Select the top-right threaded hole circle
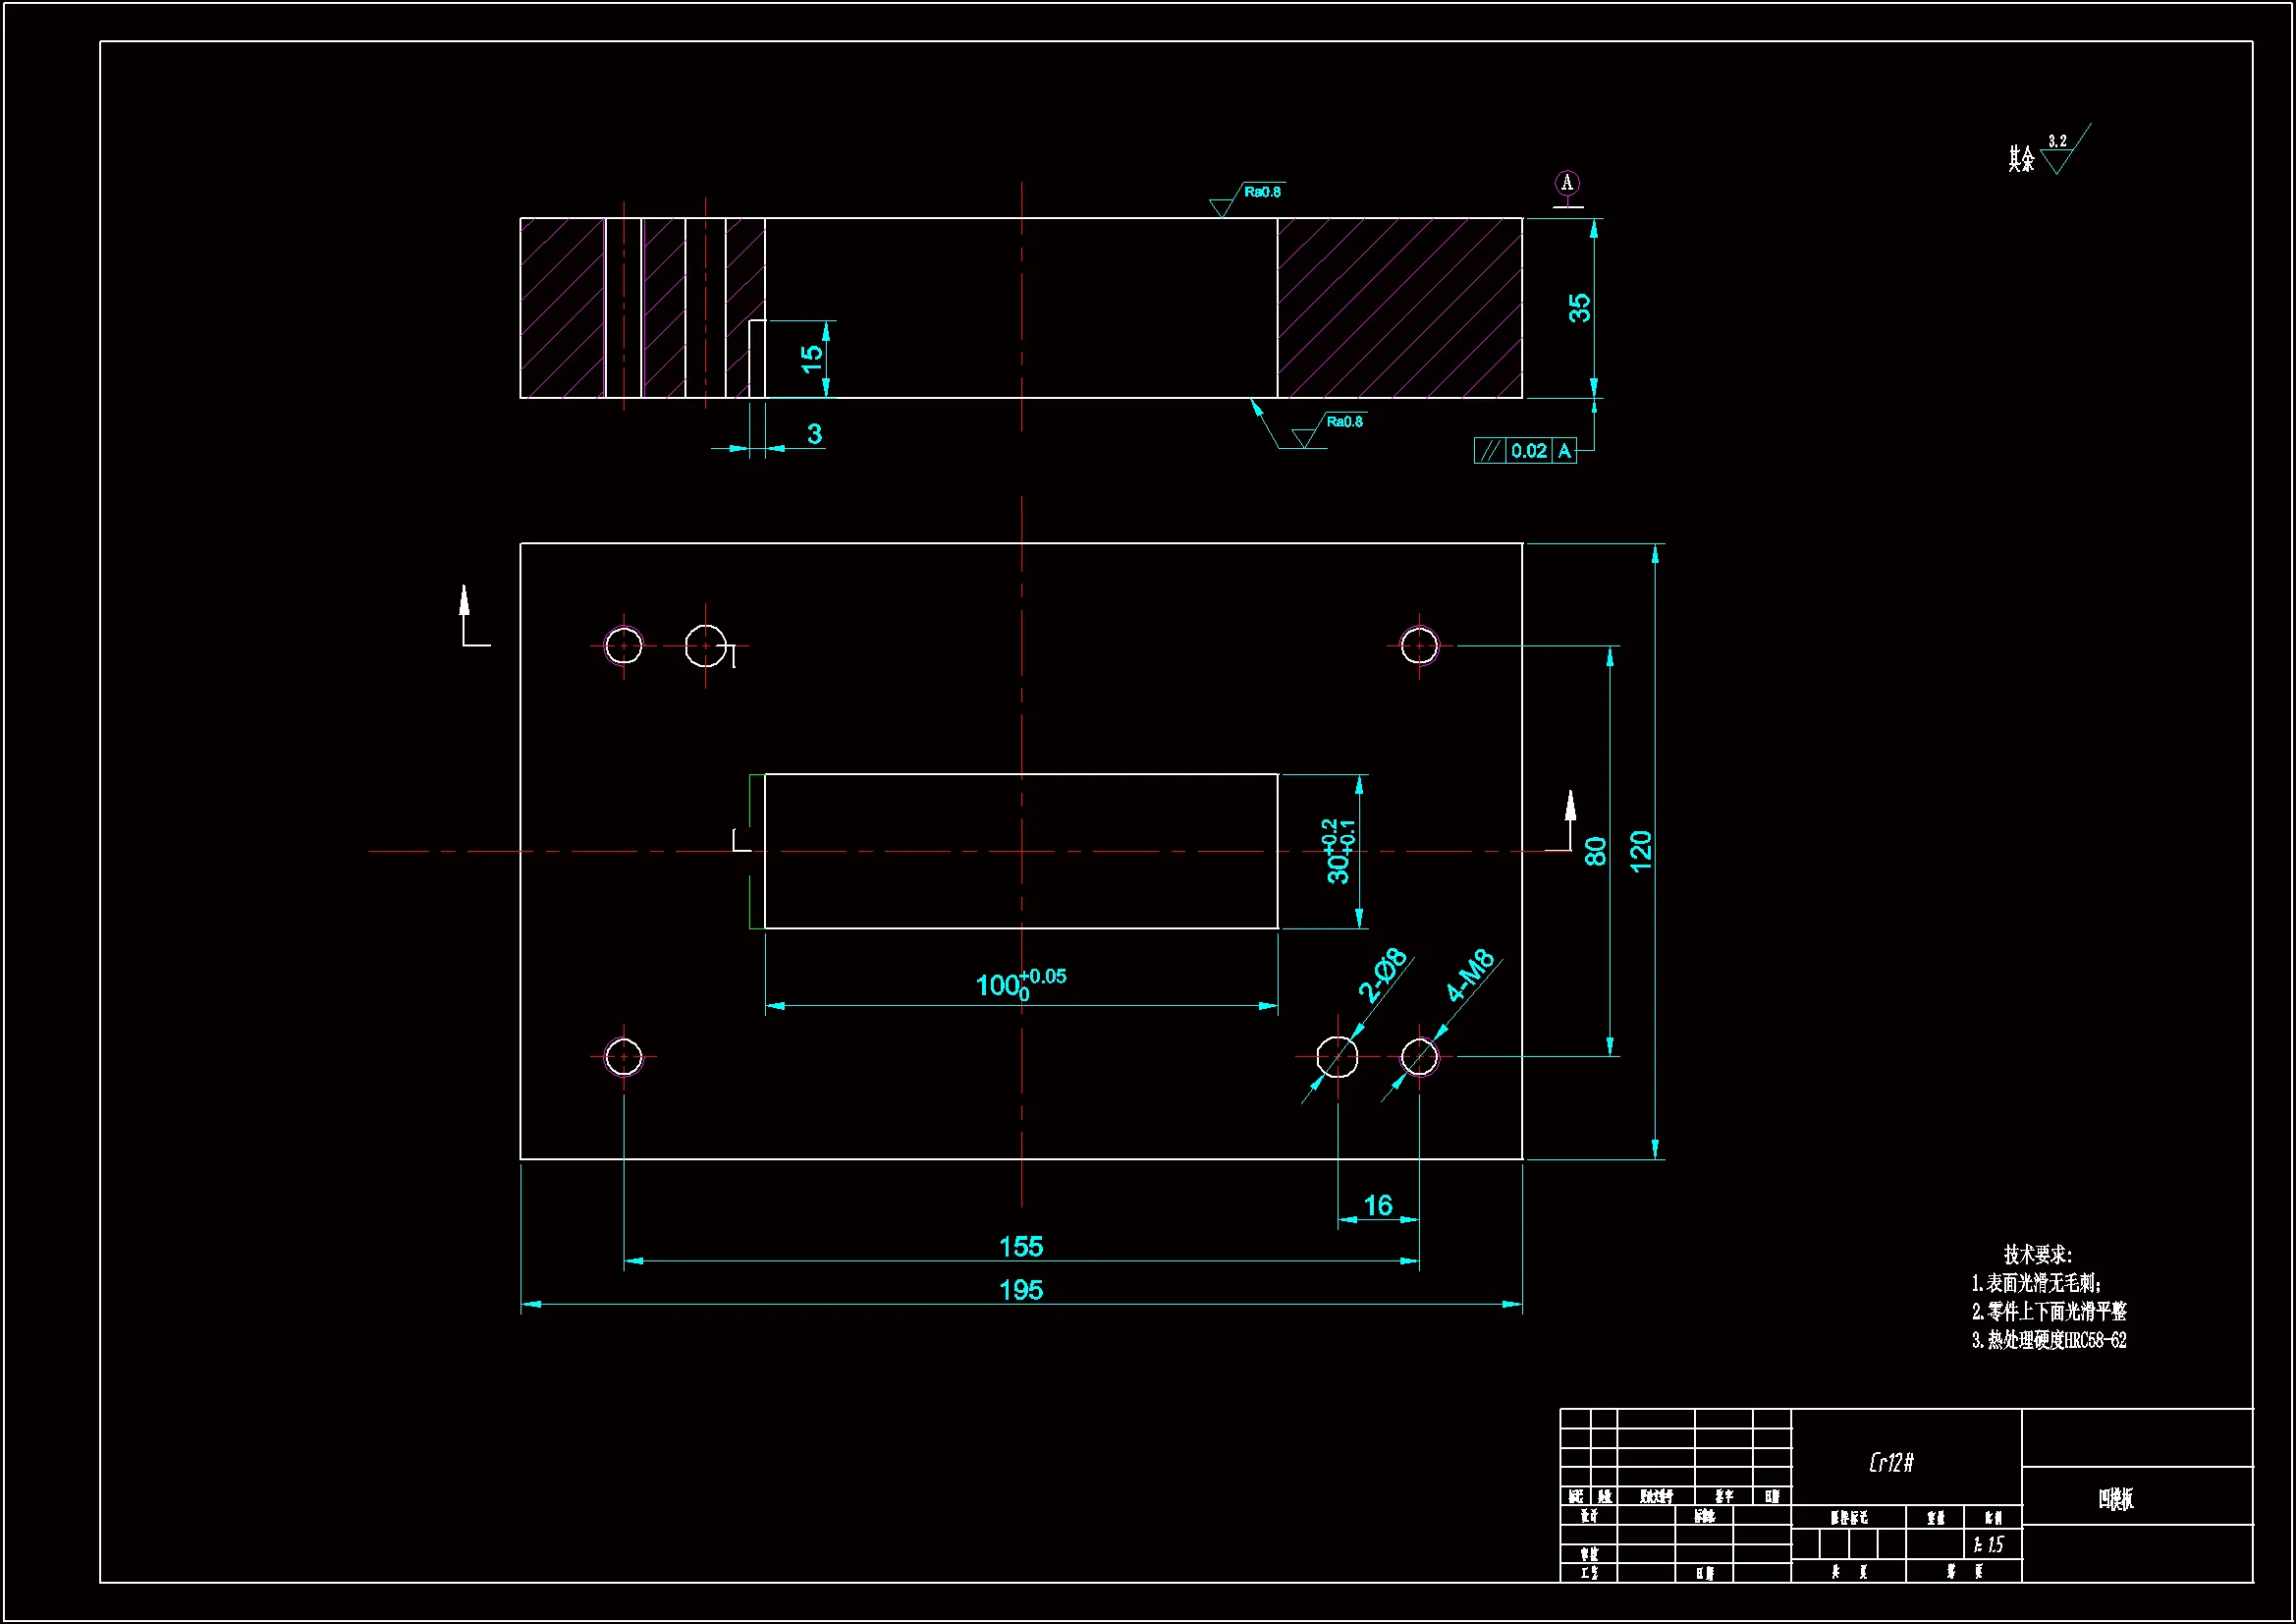This screenshot has height=1624, width=2296. click(x=1419, y=646)
